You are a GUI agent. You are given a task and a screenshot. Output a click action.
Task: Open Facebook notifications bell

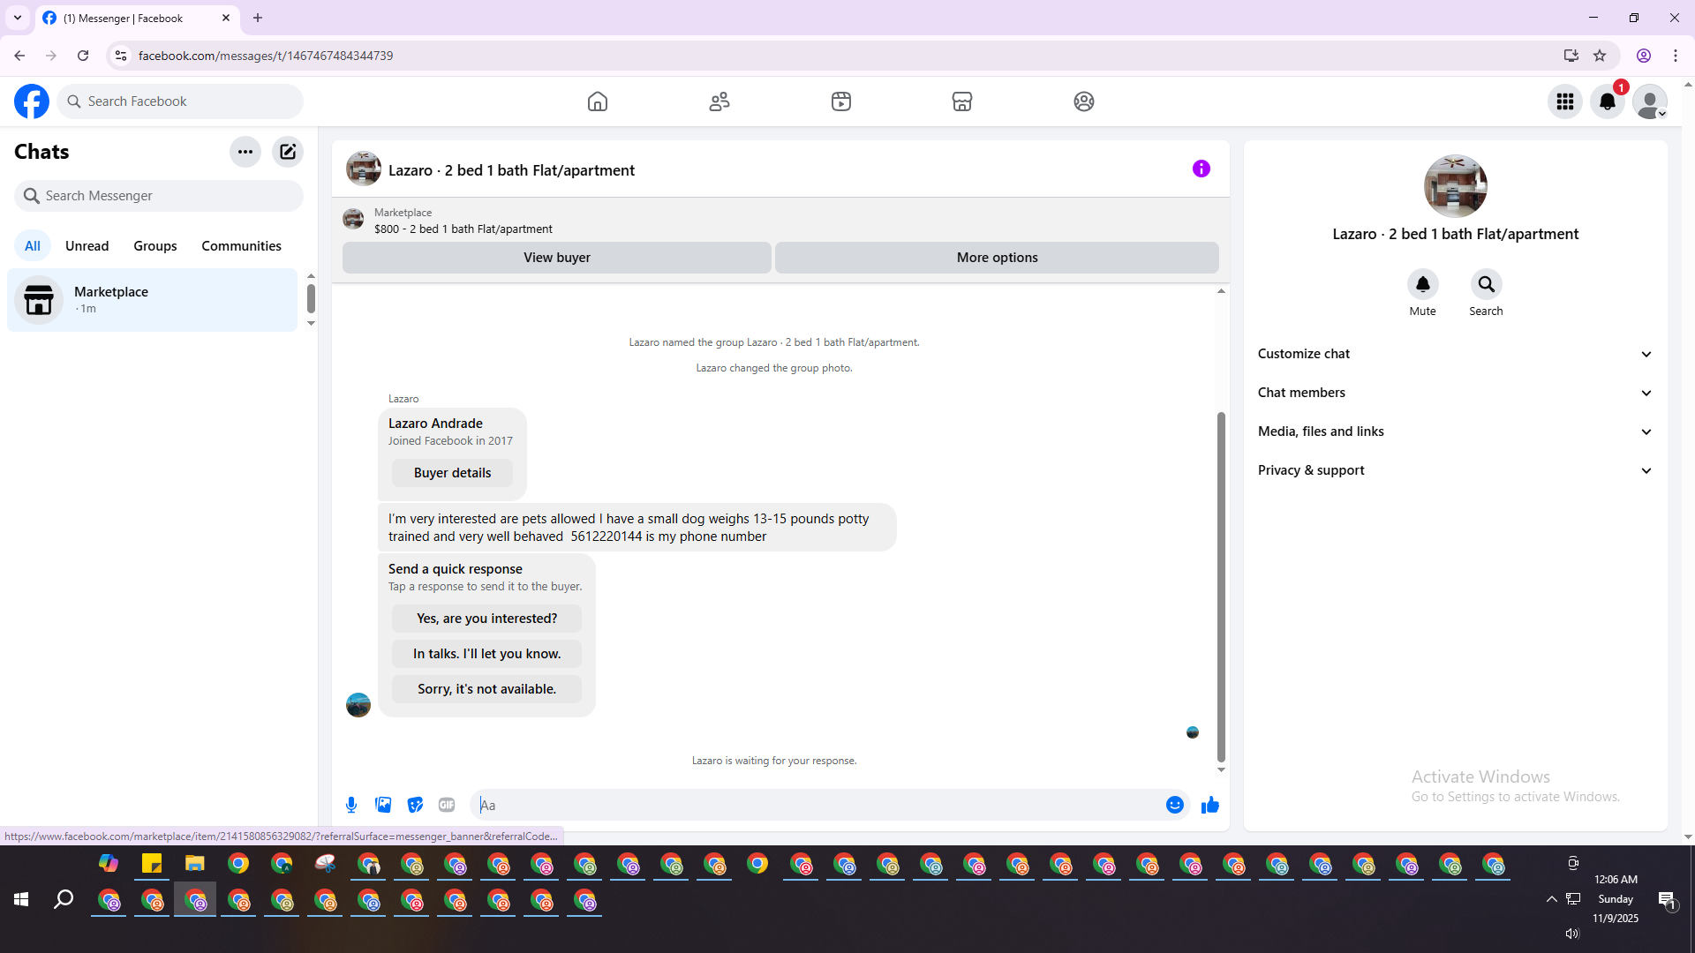(1607, 101)
